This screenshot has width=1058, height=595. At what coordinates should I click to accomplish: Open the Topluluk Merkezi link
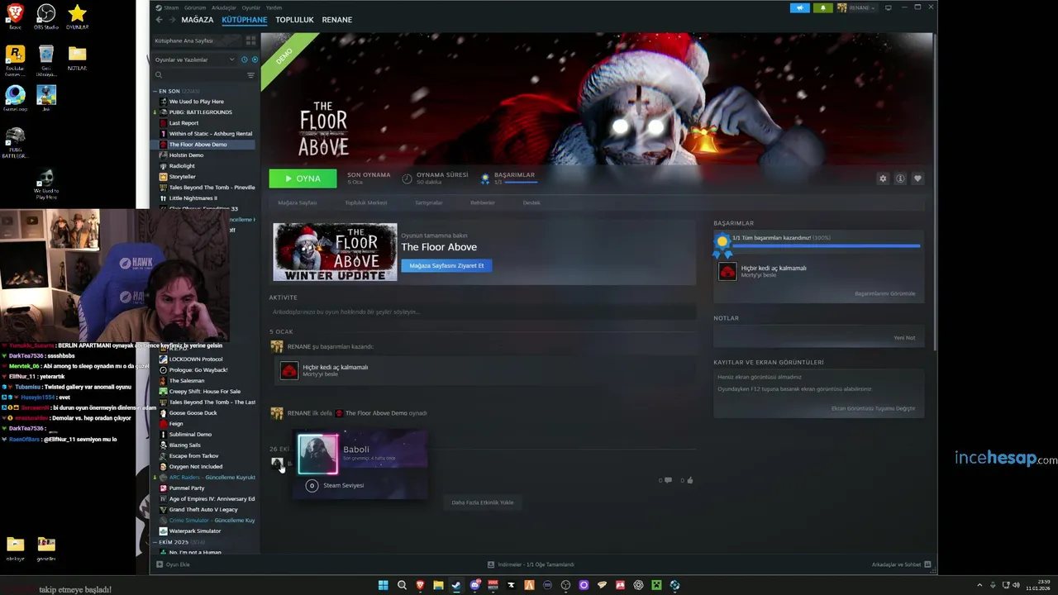(x=365, y=202)
